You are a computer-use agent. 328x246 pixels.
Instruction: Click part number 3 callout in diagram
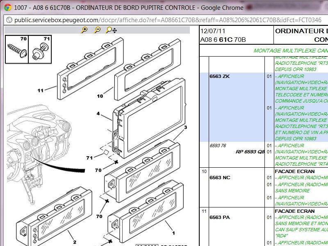tap(185, 127)
